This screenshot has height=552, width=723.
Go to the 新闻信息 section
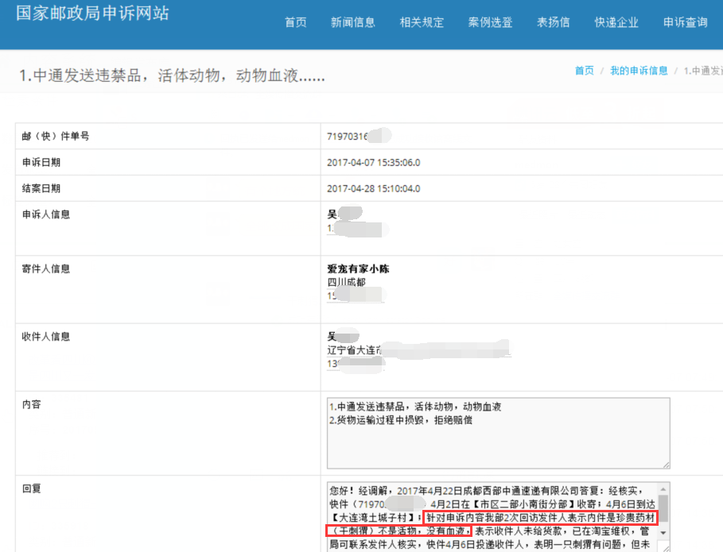[352, 22]
